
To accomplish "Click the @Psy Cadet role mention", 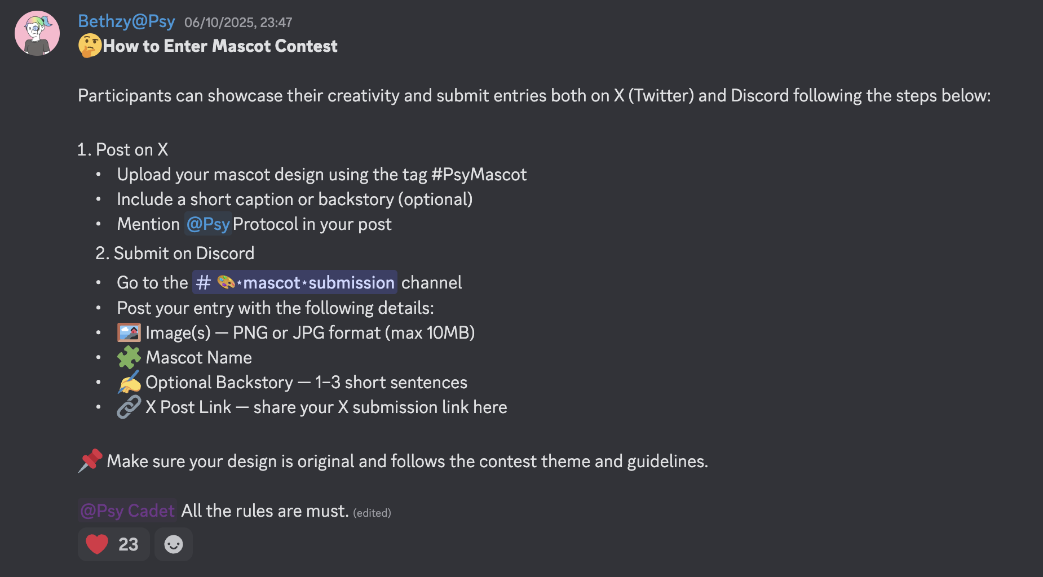I will [127, 511].
